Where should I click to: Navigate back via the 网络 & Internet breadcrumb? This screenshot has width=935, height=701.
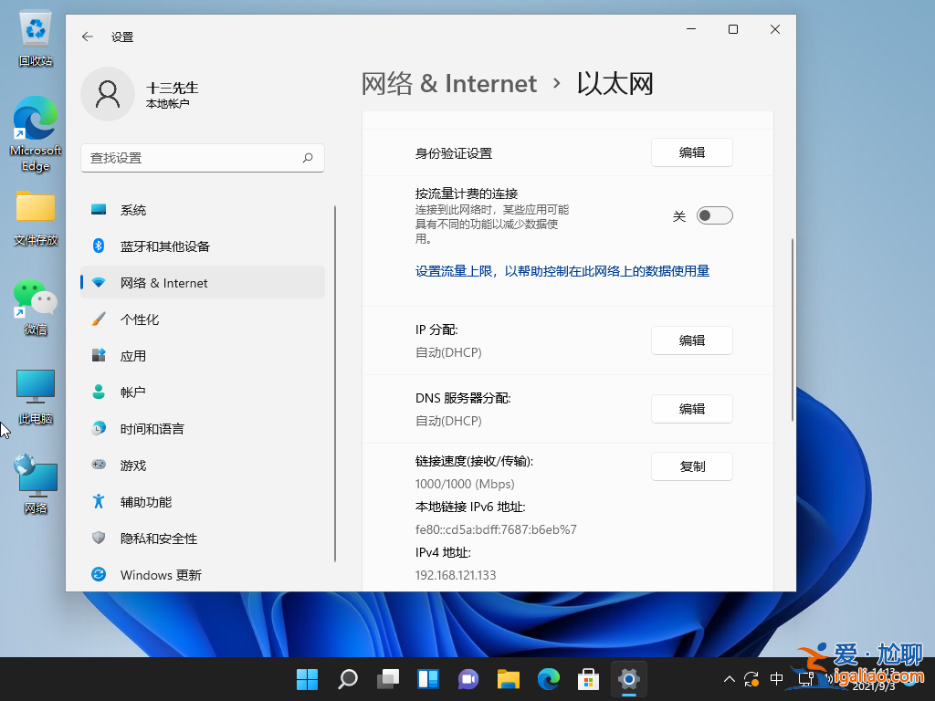point(449,83)
